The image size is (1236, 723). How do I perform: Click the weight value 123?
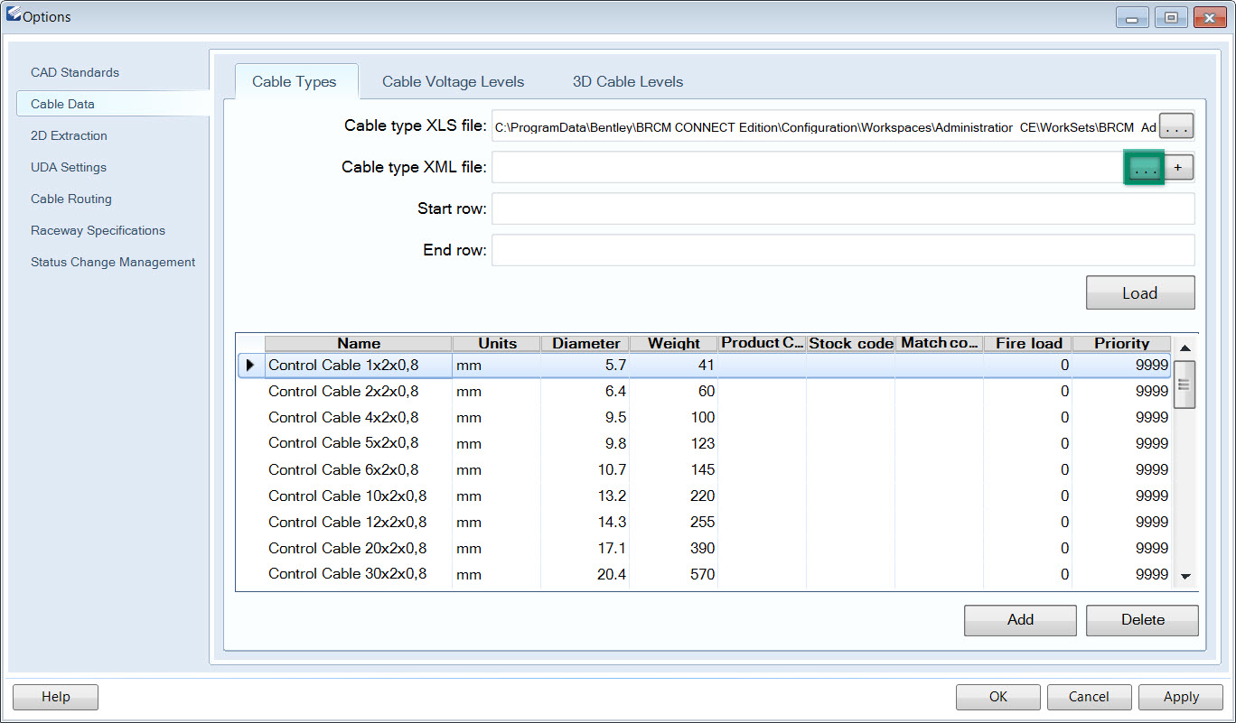click(x=702, y=443)
